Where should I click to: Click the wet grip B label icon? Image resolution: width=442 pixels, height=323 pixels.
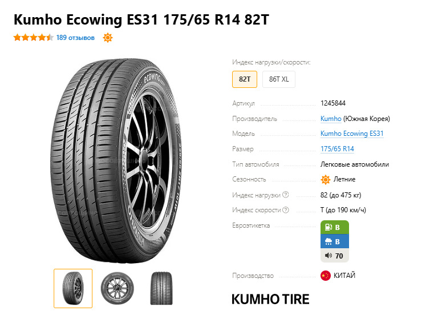335,241
